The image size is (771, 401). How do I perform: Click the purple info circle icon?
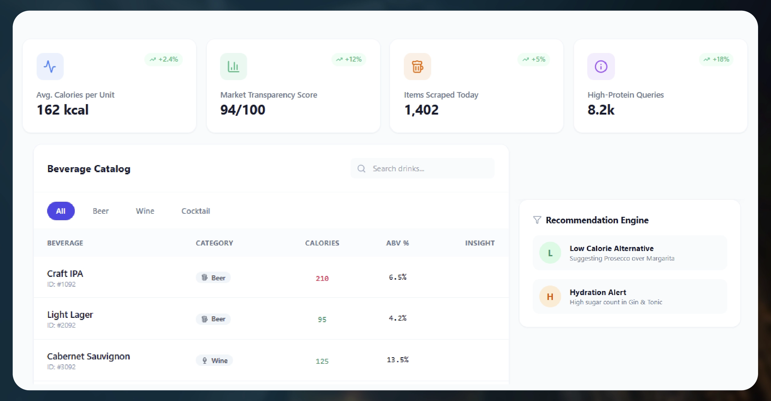601,67
